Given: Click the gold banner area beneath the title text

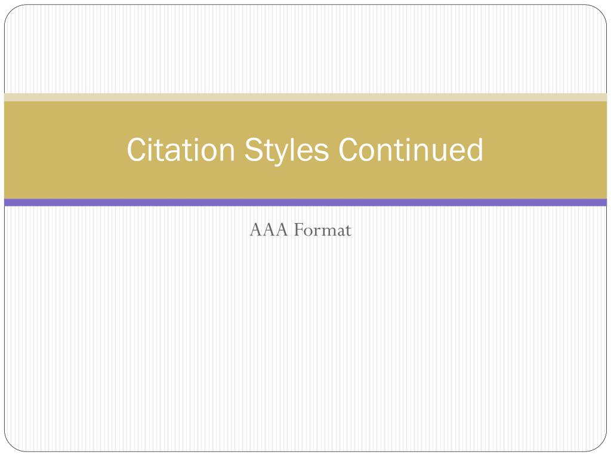Looking at the screenshot, I should coord(305,182).
